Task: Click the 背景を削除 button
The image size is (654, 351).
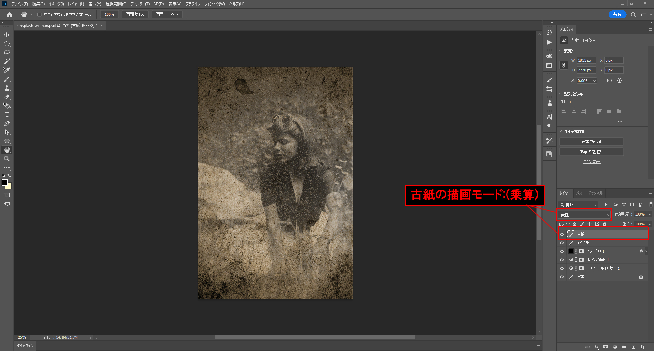Action: pyautogui.click(x=591, y=142)
